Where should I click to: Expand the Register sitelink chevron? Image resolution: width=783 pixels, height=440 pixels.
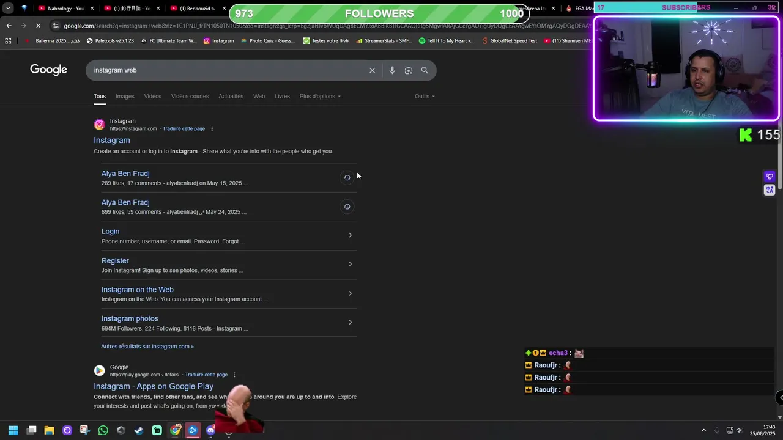[350, 264]
